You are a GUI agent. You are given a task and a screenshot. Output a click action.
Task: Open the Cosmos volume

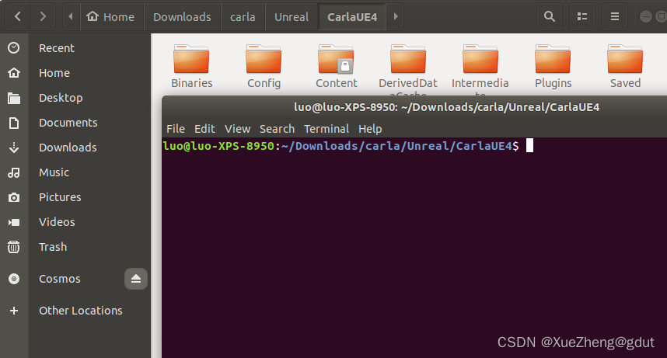coord(60,279)
